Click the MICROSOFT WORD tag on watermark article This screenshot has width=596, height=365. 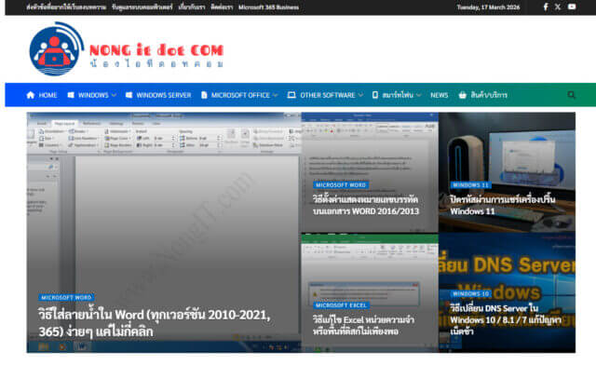[x=66, y=297]
